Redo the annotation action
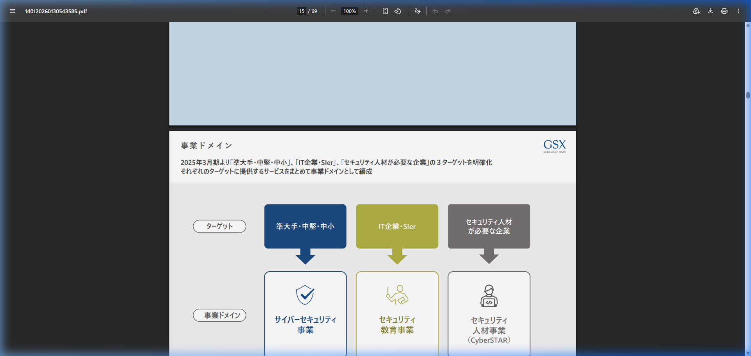 point(447,11)
